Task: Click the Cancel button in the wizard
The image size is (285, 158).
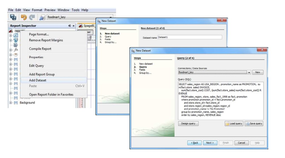Action: [241, 143]
